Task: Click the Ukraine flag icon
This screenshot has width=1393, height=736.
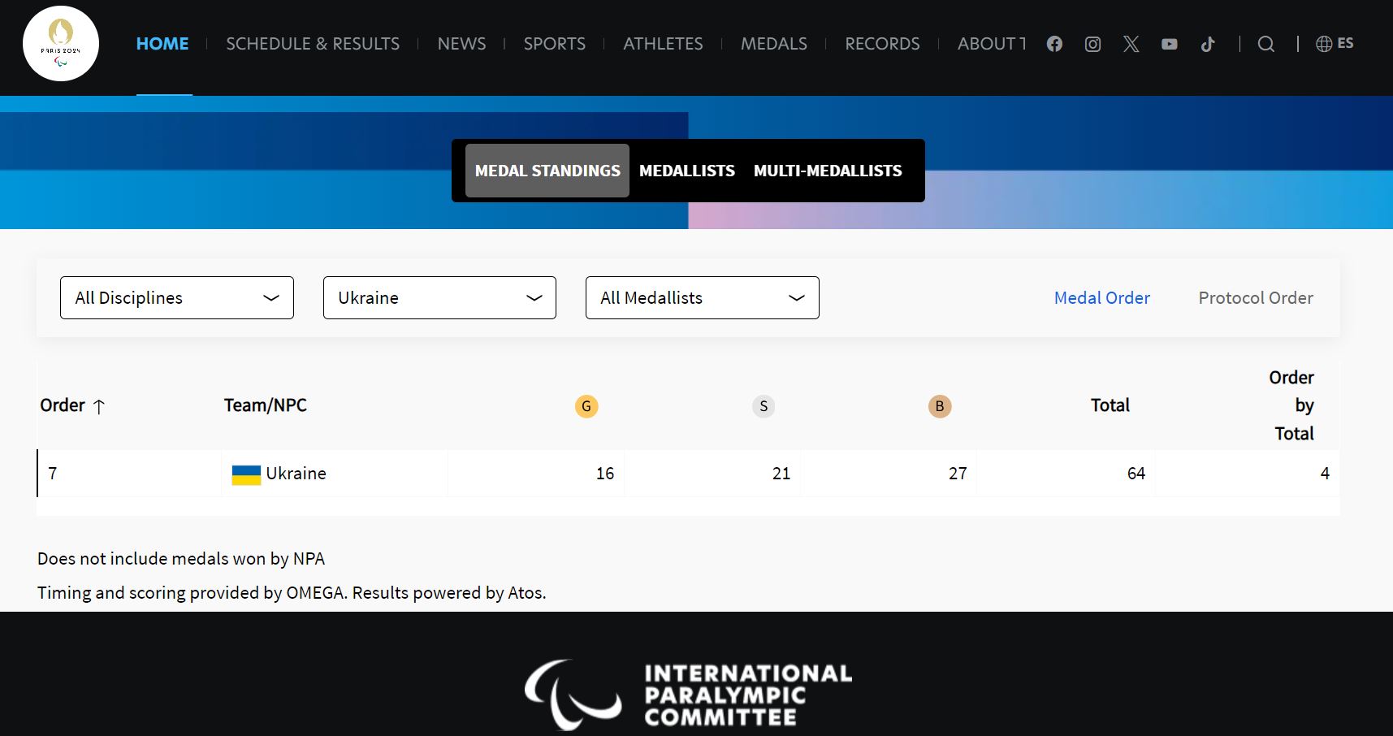Action: (246, 474)
